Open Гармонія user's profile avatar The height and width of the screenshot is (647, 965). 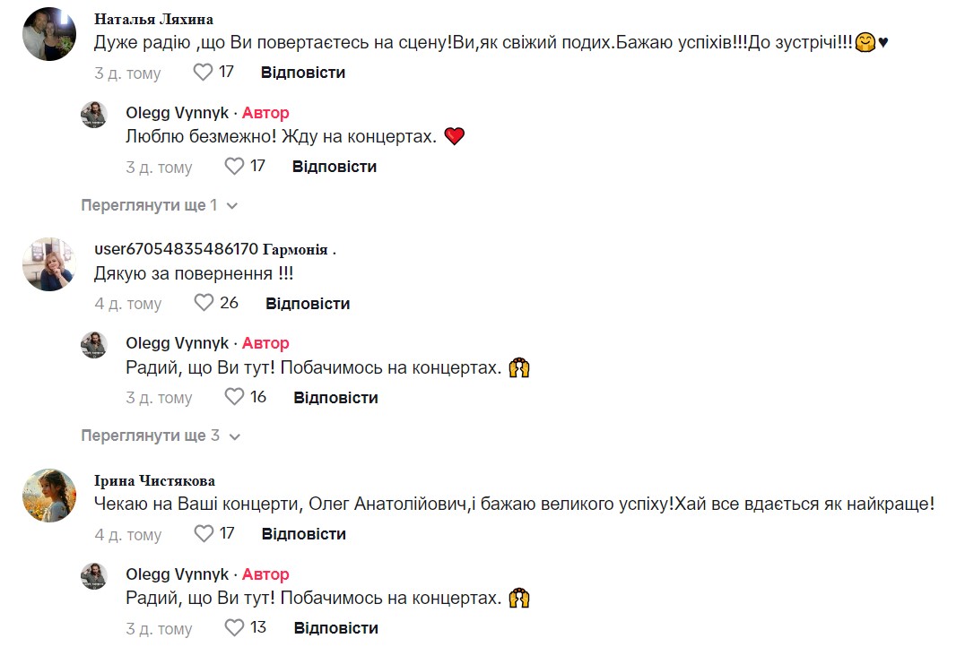point(49,264)
